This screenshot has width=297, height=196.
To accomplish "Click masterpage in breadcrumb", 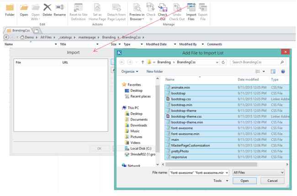I will 87,37.
